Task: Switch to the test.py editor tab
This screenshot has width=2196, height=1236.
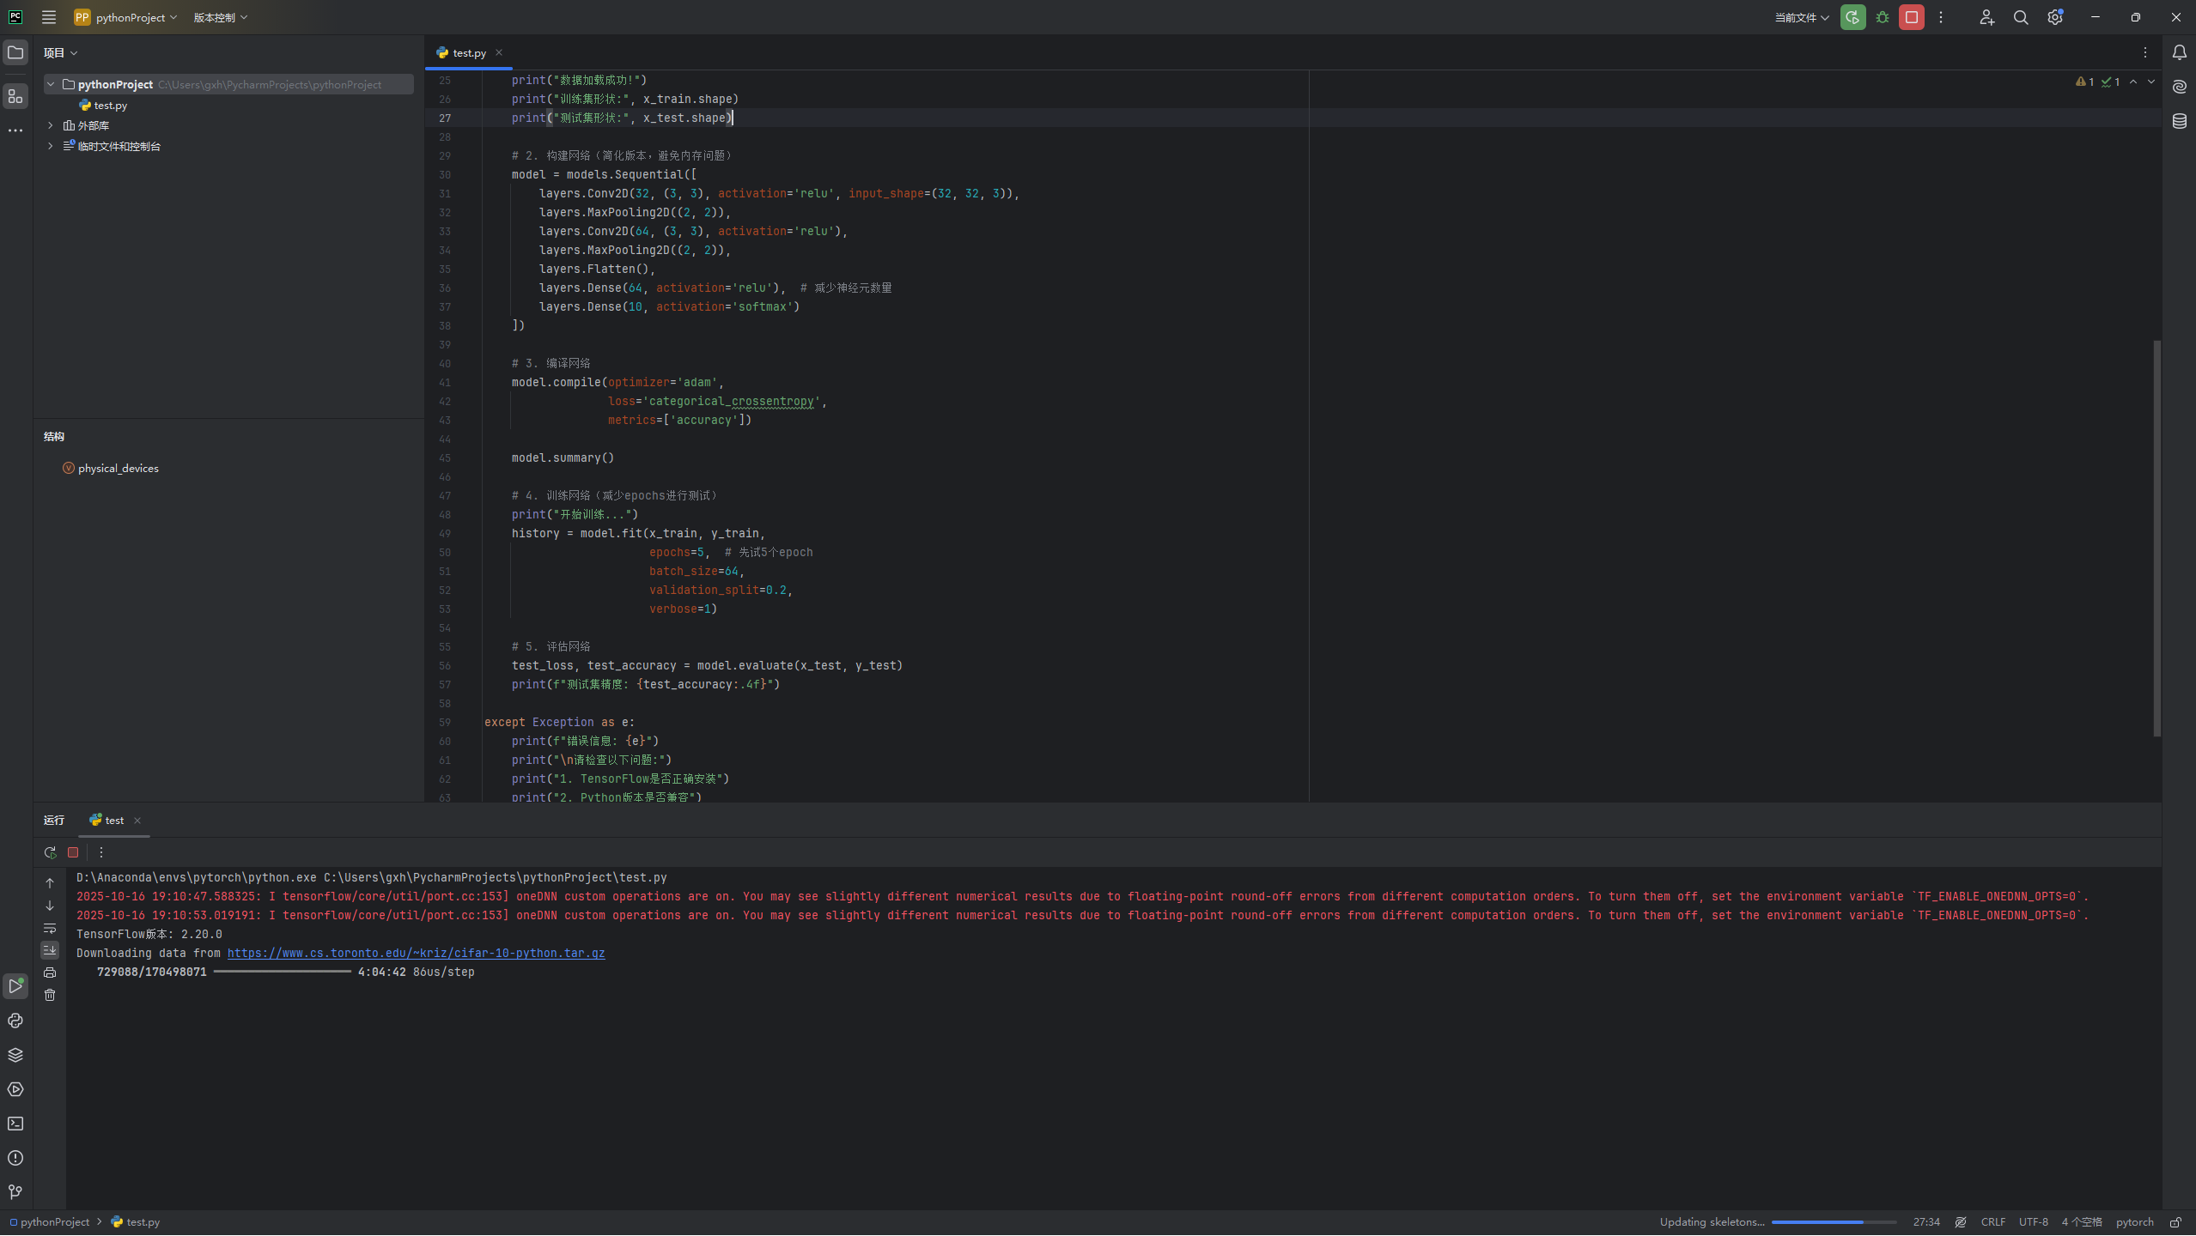Action: tap(469, 52)
